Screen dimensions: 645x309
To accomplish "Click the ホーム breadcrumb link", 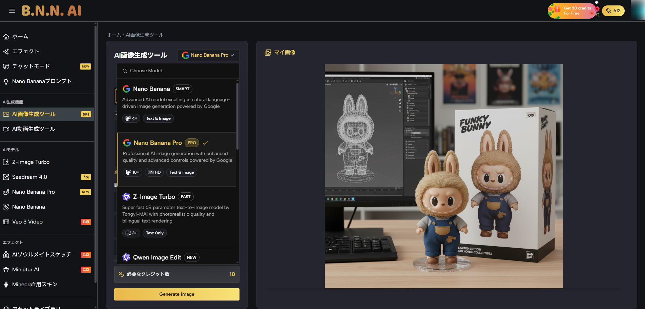I will click(x=114, y=35).
